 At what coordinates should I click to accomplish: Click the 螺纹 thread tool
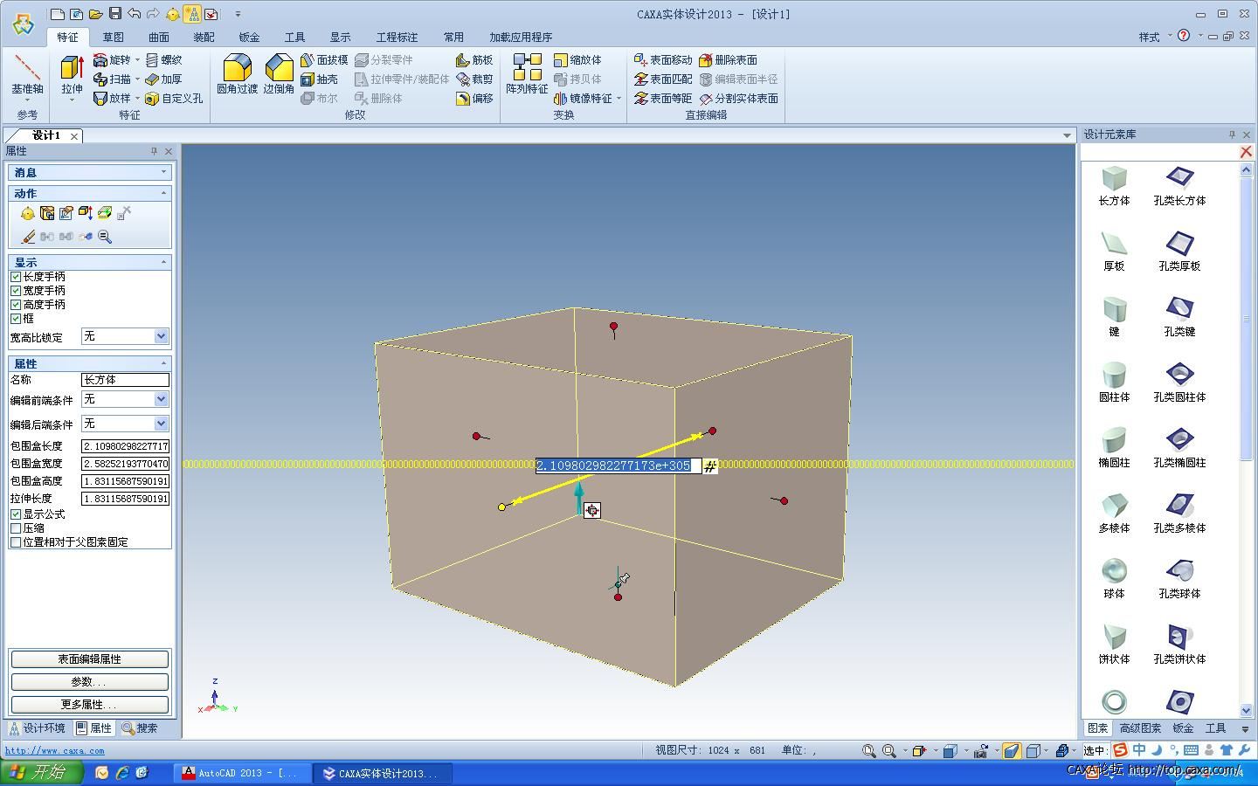click(x=163, y=60)
